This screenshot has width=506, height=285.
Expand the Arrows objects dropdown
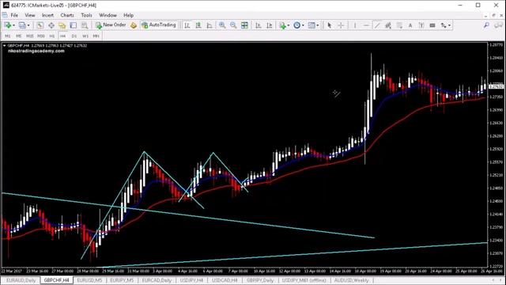tap(449, 25)
